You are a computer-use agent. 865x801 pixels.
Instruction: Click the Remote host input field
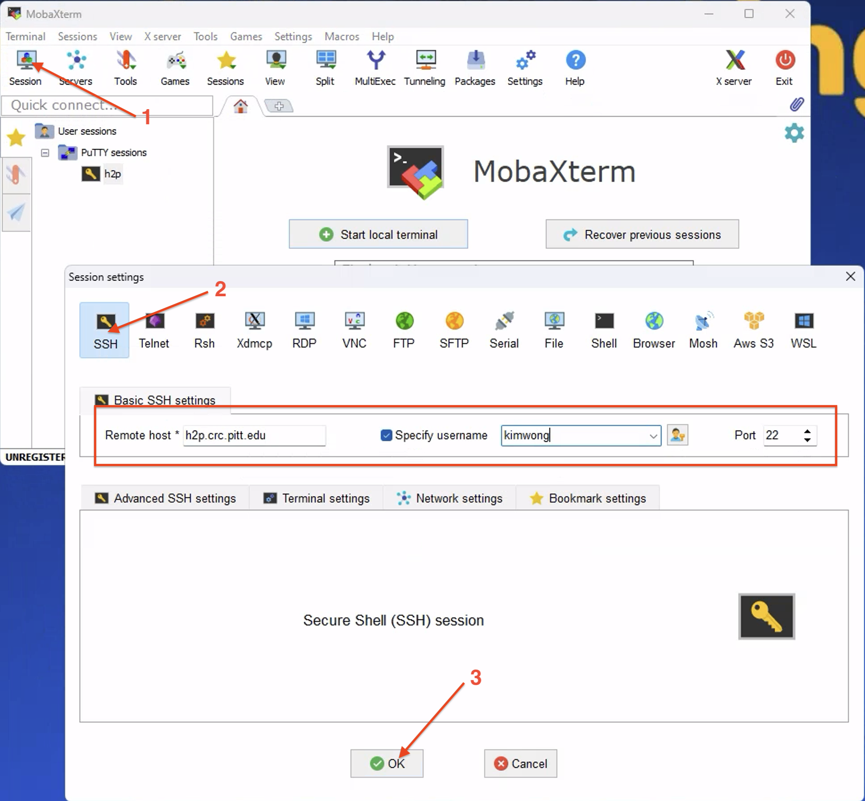[x=254, y=435]
